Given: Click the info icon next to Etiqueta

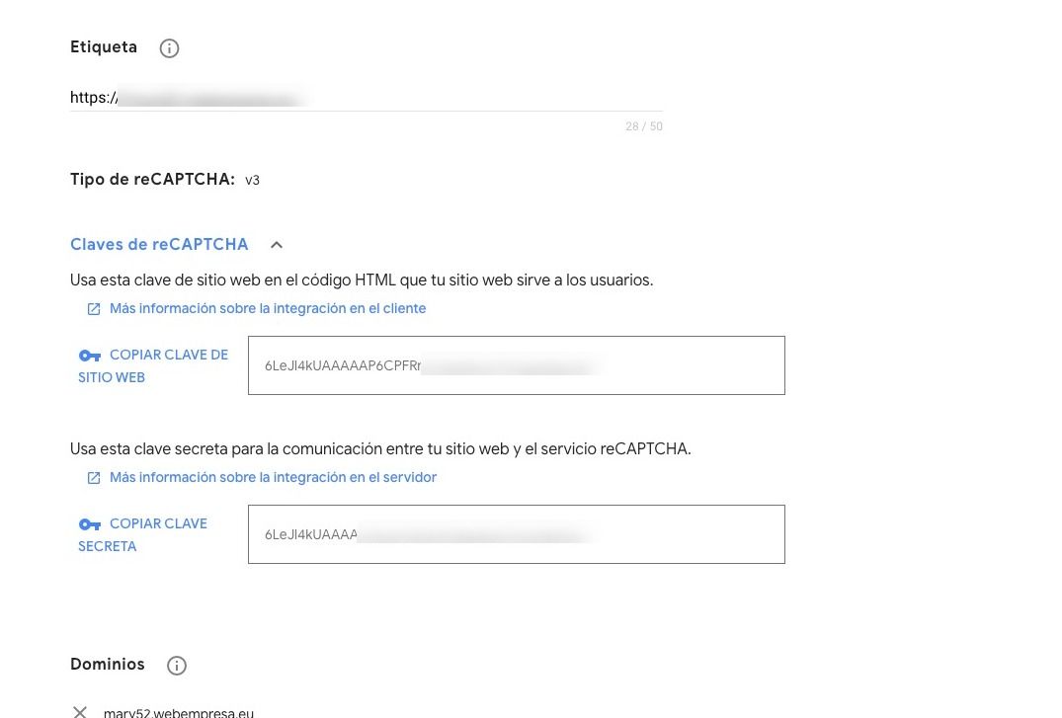Looking at the screenshot, I should coord(169,48).
